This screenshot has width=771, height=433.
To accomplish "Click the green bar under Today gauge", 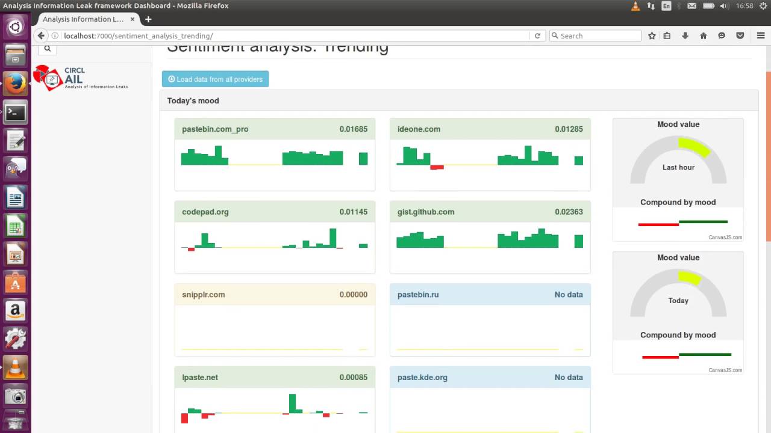I will pyautogui.click(x=705, y=355).
